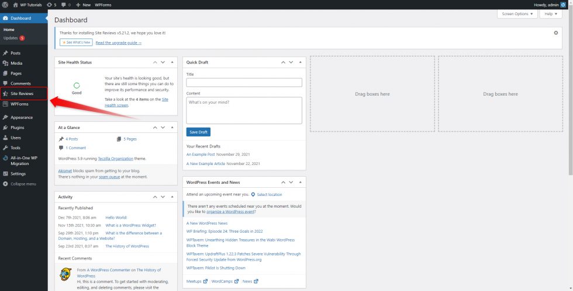Click the admin avatar icon

[563, 5]
